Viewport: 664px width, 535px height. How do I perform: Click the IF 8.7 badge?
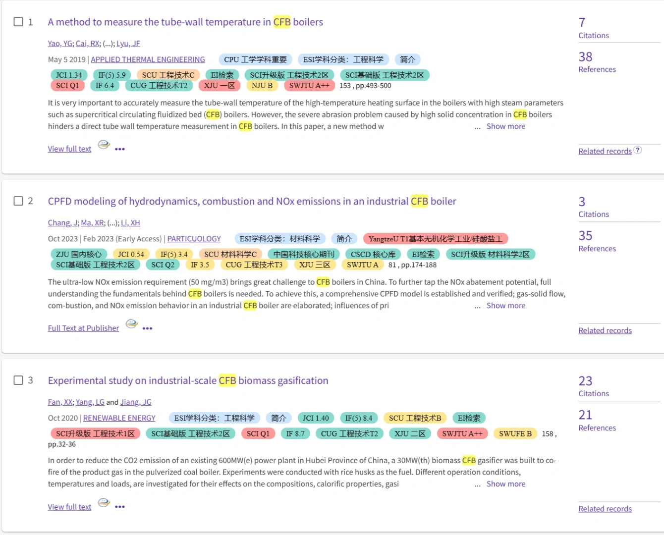[295, 434]
